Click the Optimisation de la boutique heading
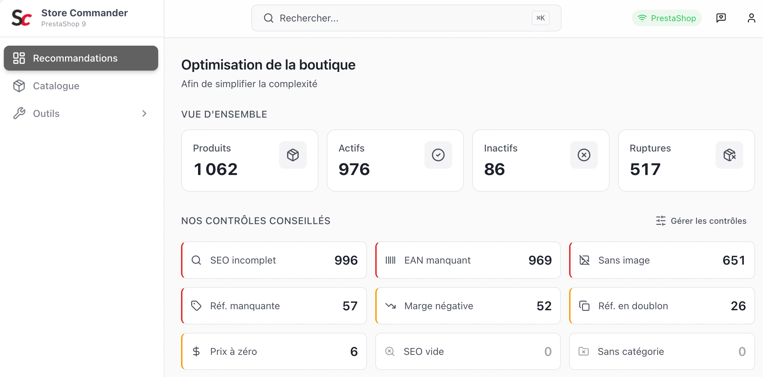The image size is (763, 377). pyautogui.click(x=268, y=65)
